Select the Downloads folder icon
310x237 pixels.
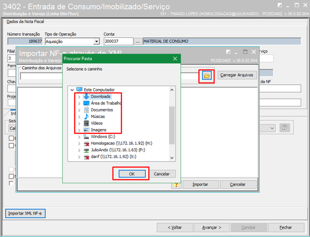86,97
